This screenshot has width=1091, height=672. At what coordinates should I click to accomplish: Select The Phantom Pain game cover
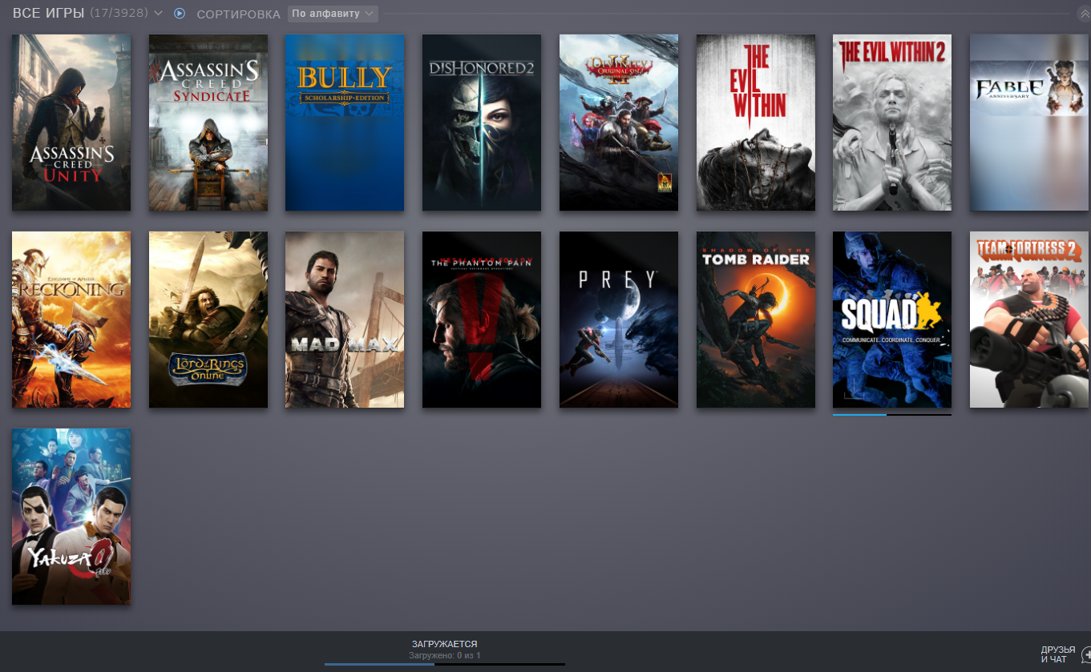482,320
